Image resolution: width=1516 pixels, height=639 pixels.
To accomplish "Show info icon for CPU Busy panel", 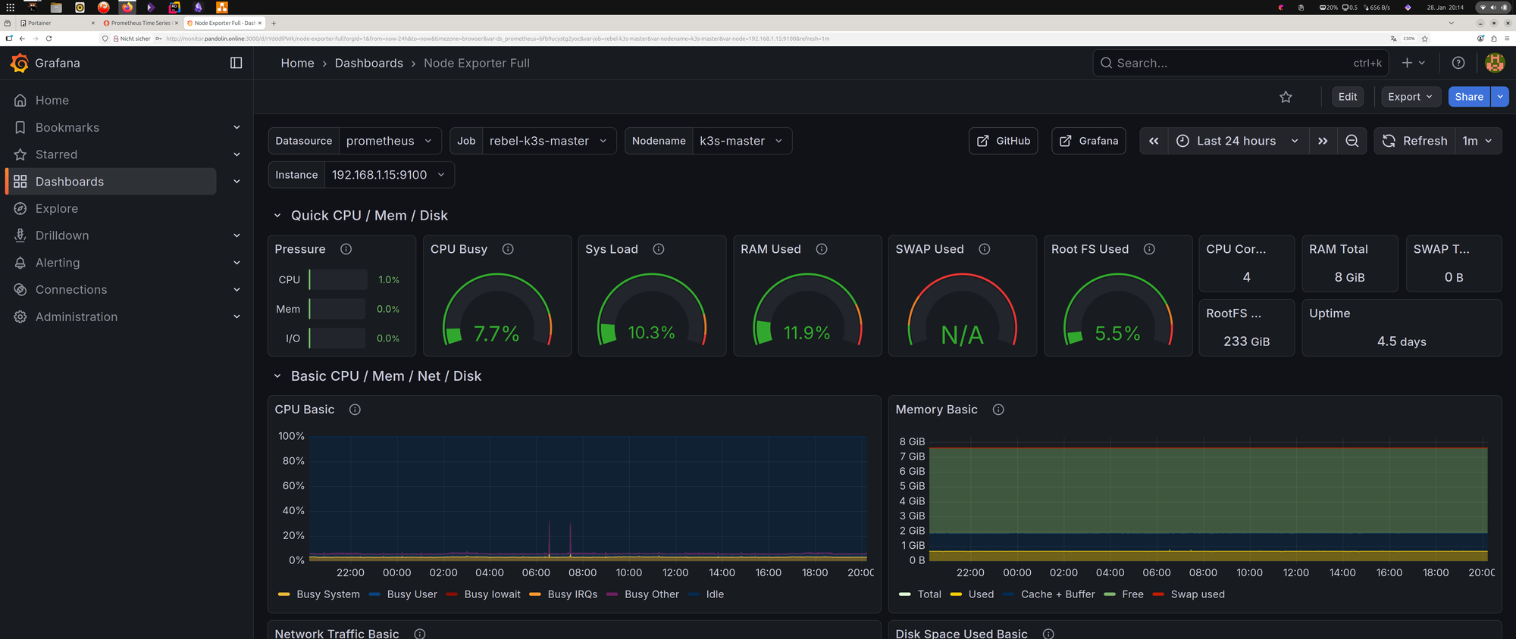I will [508, 249].
